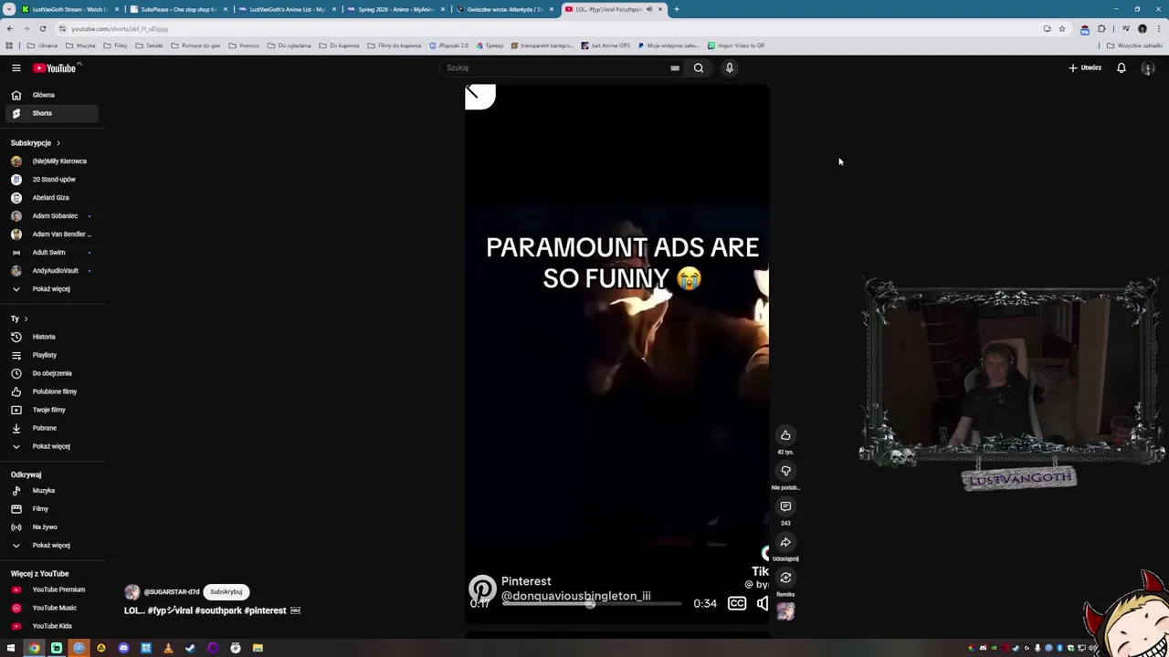Viewport: 1169px width, 657px height.
Task: Open Do obejrzenia watch later
Action: pyautogui.click(x=52, y=373)
